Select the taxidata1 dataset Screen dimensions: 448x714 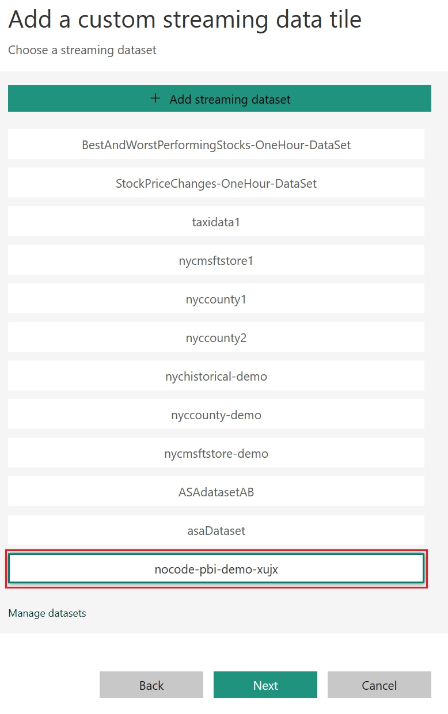coord(216,221)
